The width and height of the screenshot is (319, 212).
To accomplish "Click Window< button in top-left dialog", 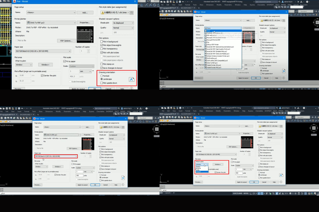I will click(x=45, y=65).
